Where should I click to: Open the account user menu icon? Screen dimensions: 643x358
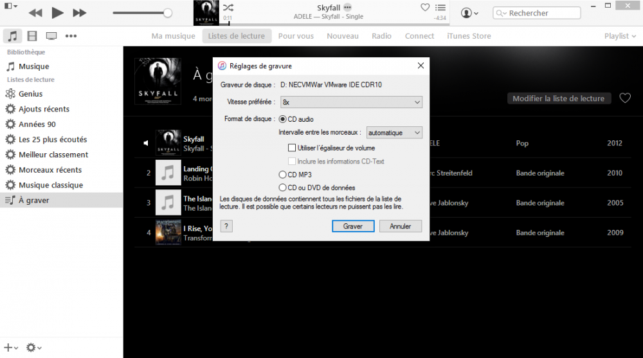pos(469,13)
